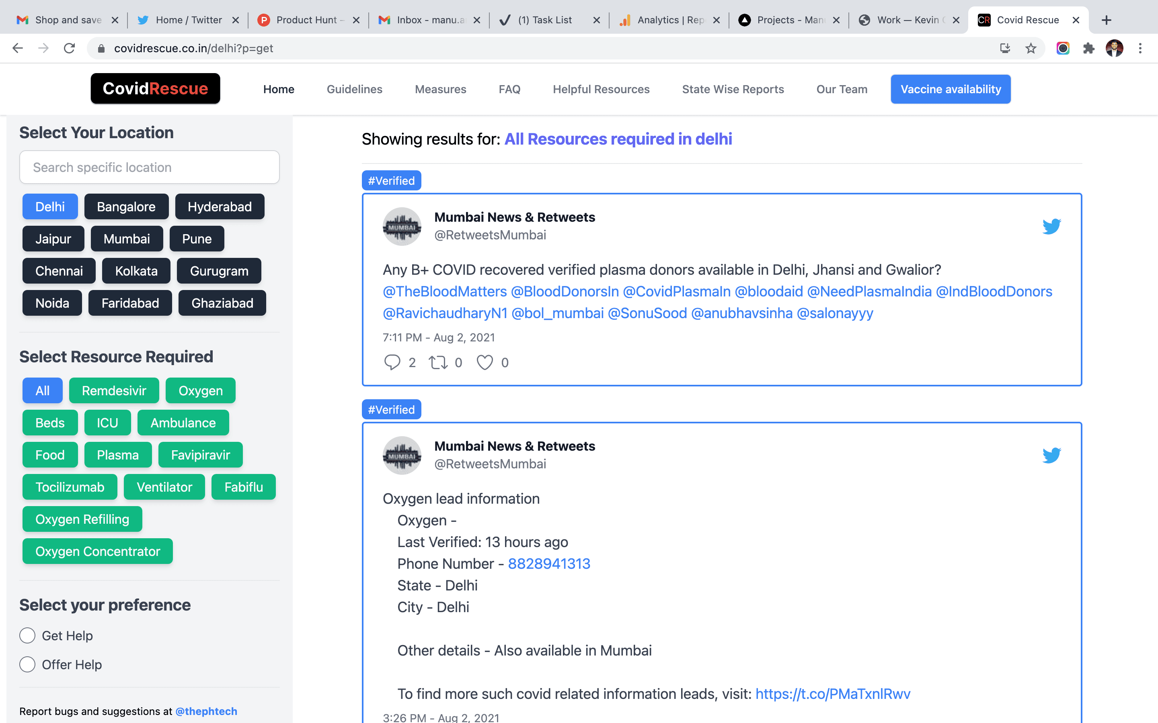The image size is (1158, 723).
Task: Click the install app icon in address bar
Action: tap(1005, 48)
